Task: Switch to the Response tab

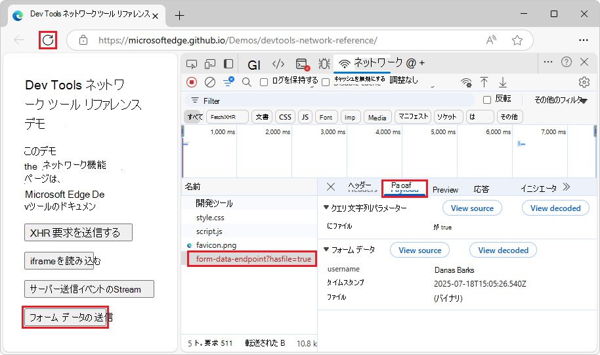Action: click(481, 189)
